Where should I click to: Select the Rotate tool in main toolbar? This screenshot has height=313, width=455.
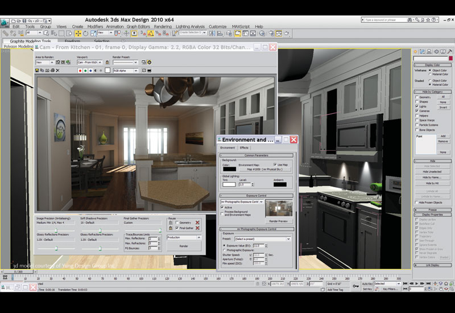click(86, 34)
